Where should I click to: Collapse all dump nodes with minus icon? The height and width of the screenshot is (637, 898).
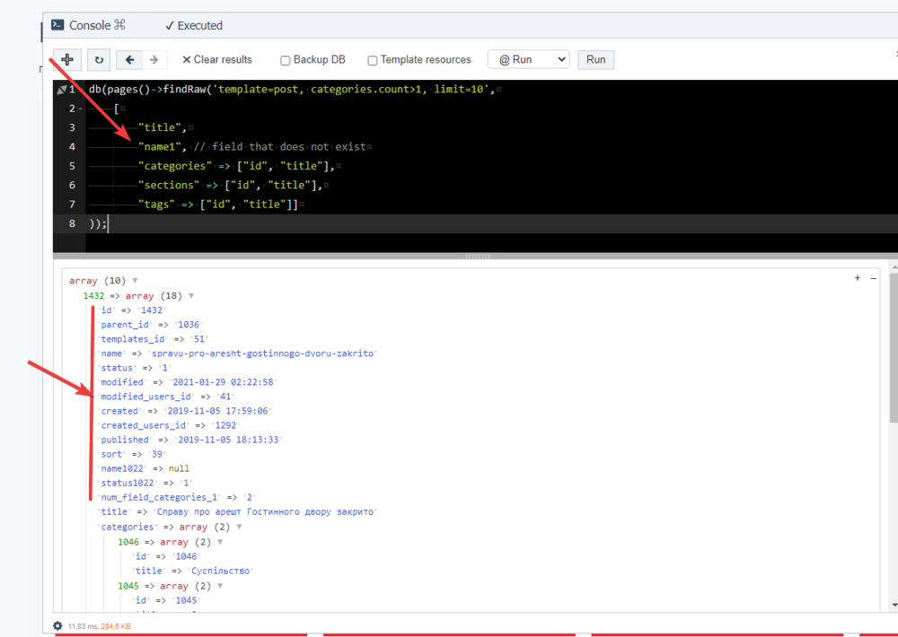pos(873,278)
